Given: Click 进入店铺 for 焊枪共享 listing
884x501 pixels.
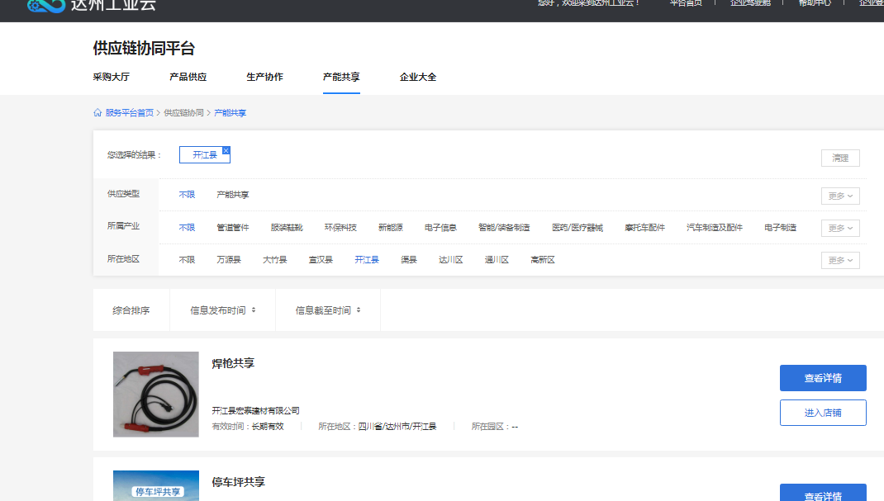Looking at the screenshot, I should 823,413.
